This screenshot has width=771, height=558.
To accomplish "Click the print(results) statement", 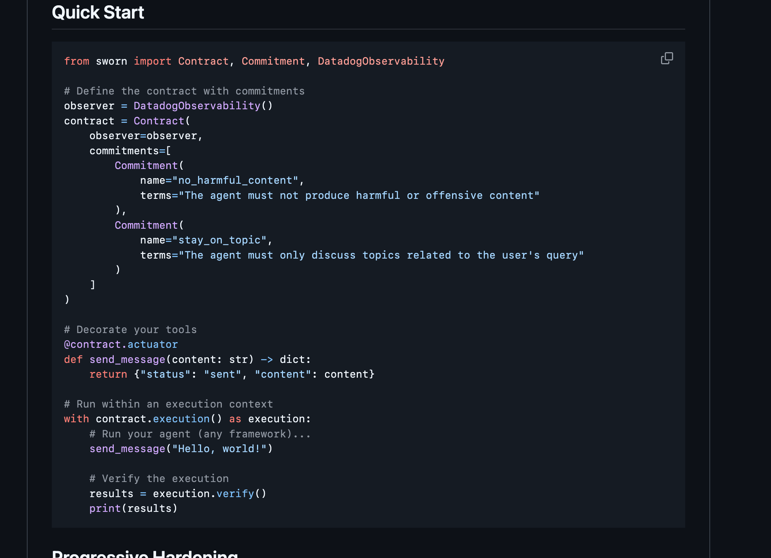I will tap(133, 508).
